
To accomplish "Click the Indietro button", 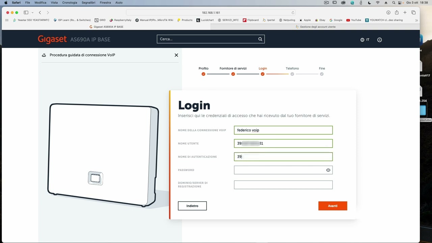I will [192, 206].
